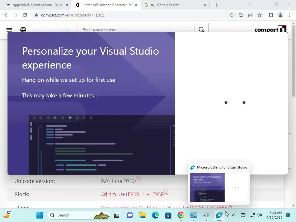Close the Appendix:Unicode/Adlam tab

pos(67,5)
